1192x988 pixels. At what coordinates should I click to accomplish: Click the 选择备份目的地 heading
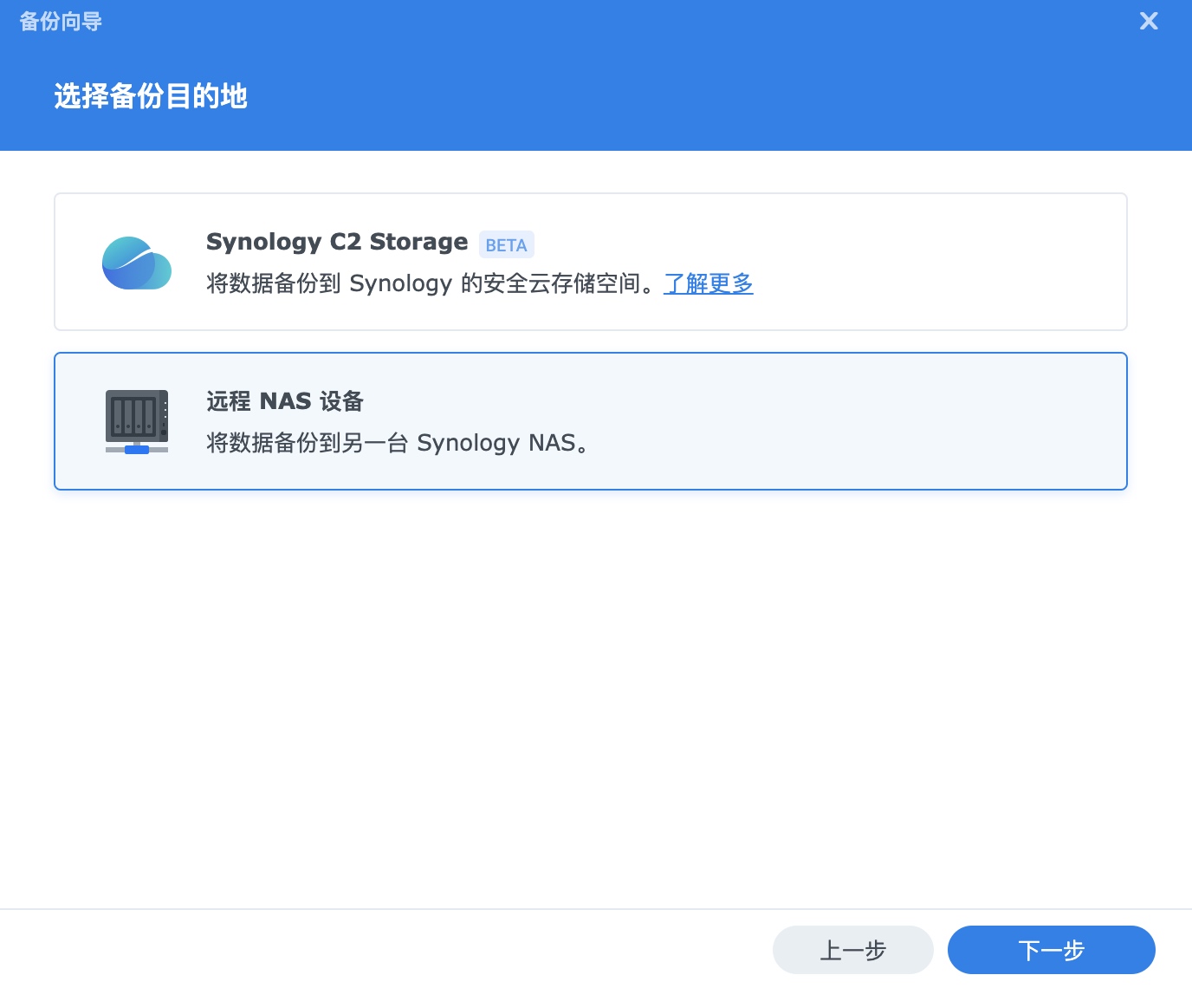pyautogui.click(x=151, y=96)
